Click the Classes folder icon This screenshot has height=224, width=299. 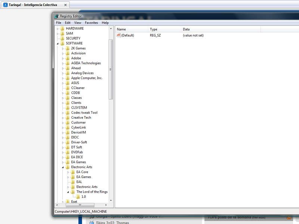tap(68, 98)
